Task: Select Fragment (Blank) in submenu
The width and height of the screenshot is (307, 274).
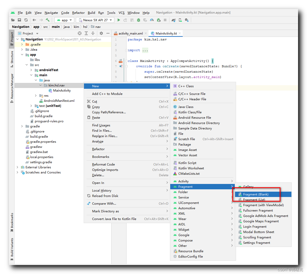Action: point(263,194)
